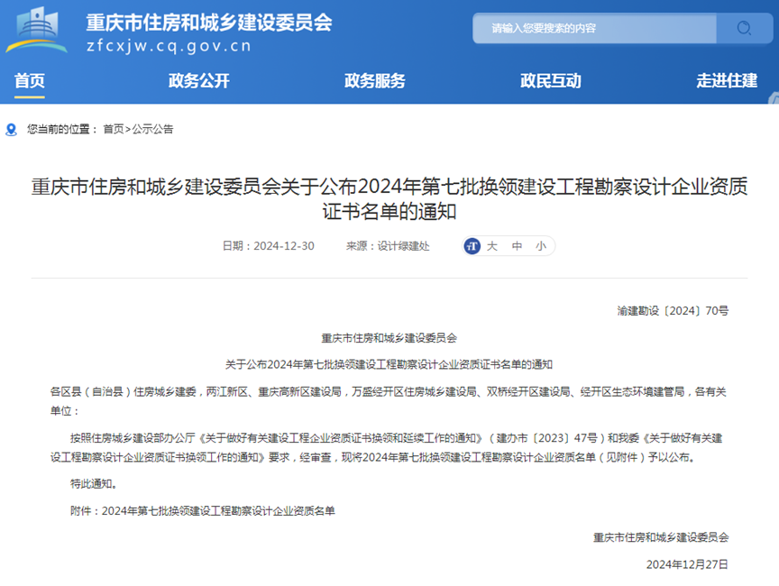This screenshot has width=779, height=586.
Task: Click the main article headline
Action: click(389, 198)
